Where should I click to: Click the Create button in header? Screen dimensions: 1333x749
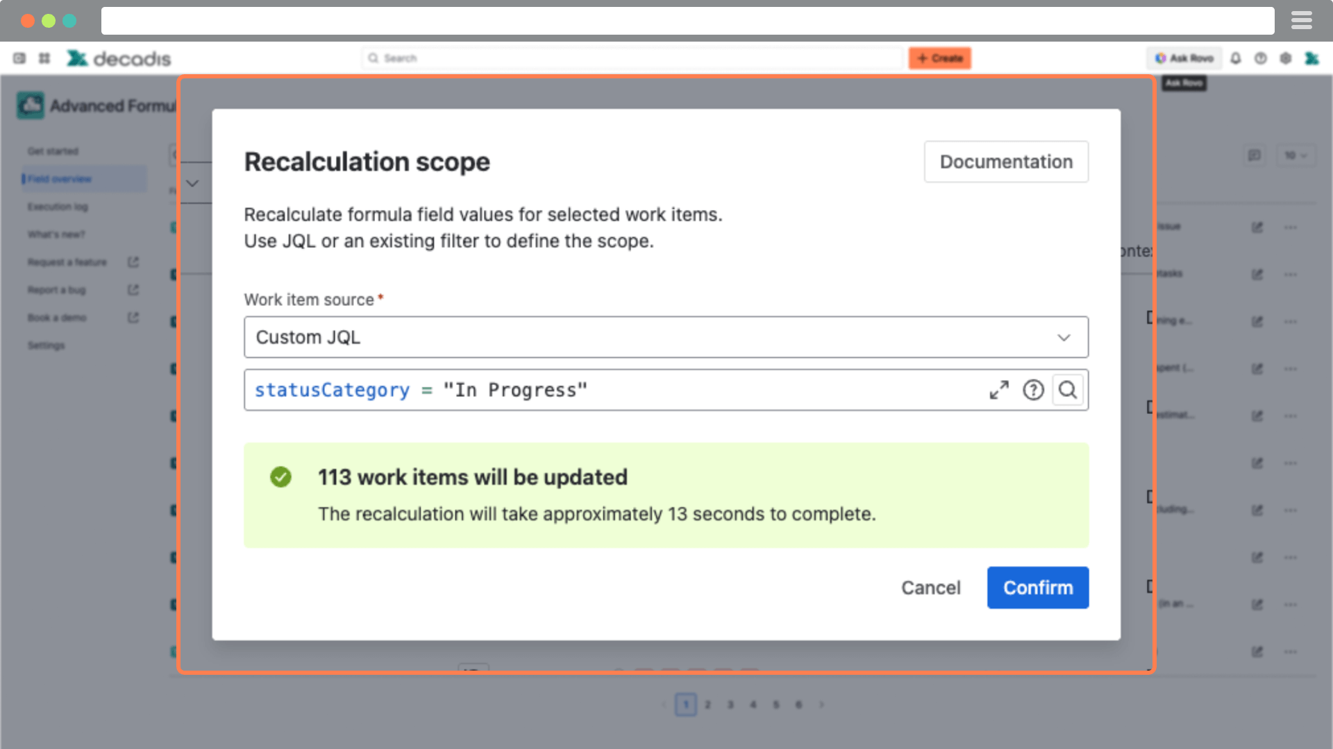coord(939,58)
